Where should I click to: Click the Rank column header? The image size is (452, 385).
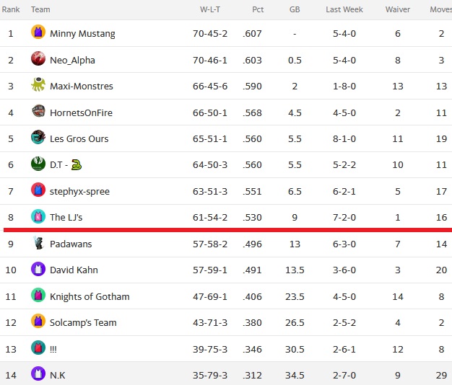tap(11, 9)
